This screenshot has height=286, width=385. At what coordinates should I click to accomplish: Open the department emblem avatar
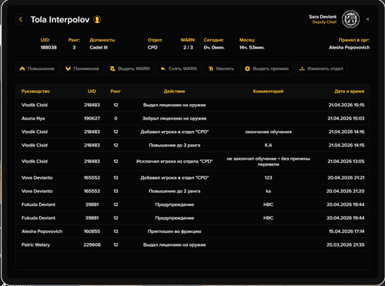click(350, 19)
